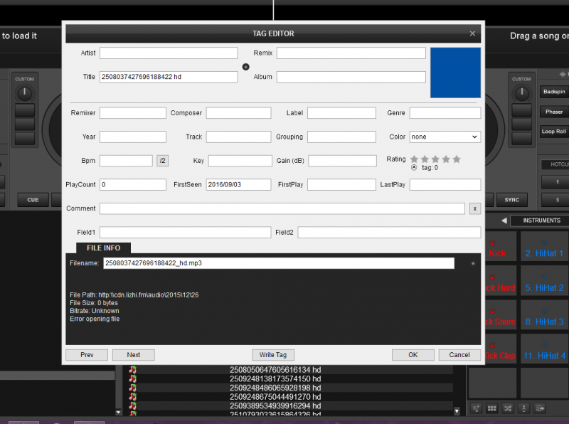Click the shuffle icon in the sampler toolbar
The width and height of the screenshot is (569, 424).
507,408
